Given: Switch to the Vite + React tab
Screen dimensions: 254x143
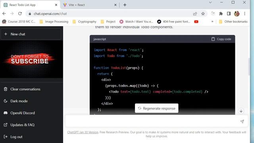Looking at the screenshot, I should [x=90, y=5].
